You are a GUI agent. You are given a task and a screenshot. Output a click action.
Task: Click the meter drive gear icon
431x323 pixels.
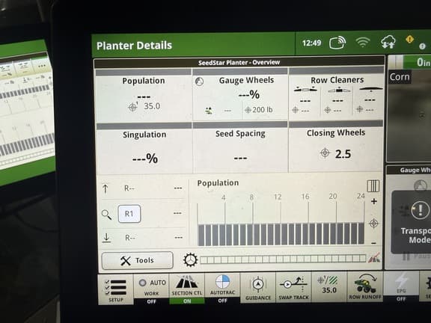pos(190,259)
